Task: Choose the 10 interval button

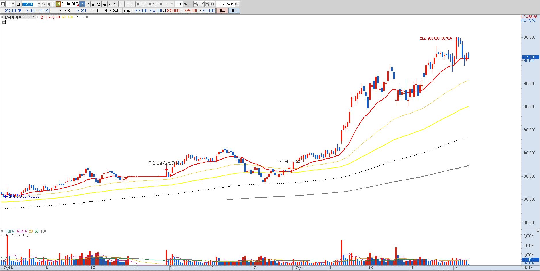Action: (x=138, y=4)
